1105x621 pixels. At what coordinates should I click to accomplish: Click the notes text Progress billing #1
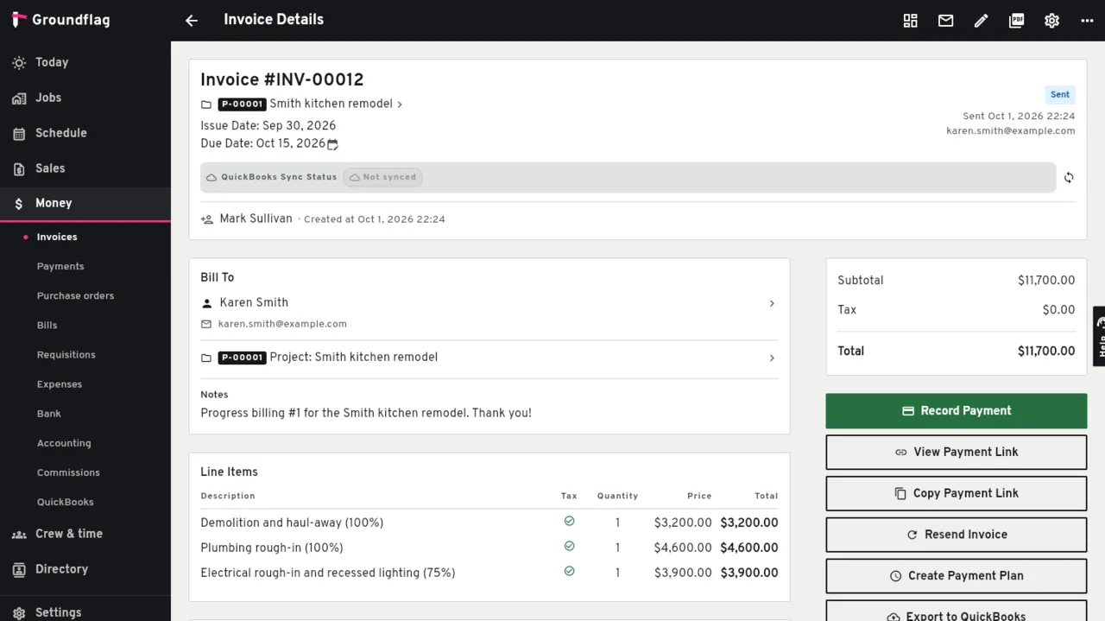coord(366,413)
